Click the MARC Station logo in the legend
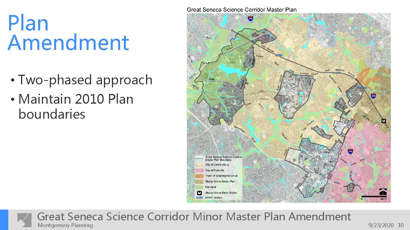The image size is (410, 230). click(199, 197)
